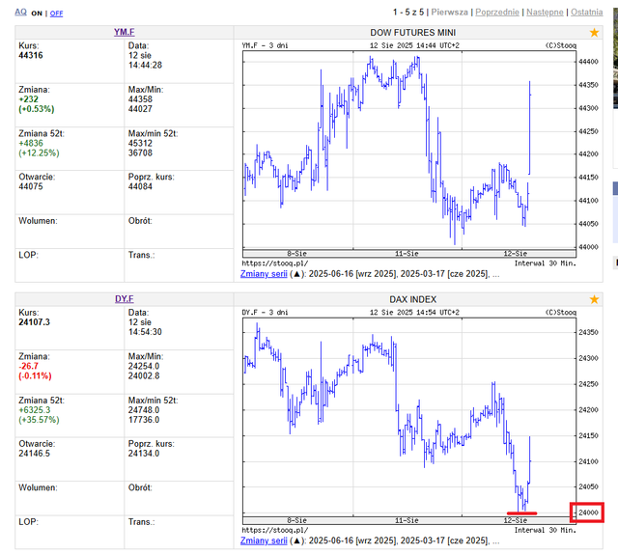Click the time 14:54:30
This screenshot has height=554, width=618.
point(145,332)
